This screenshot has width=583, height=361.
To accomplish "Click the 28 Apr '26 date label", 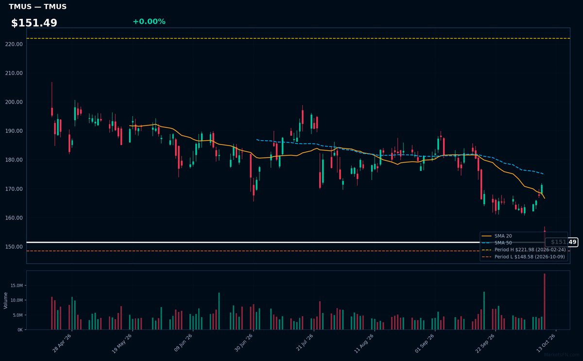I will [62, 343].
